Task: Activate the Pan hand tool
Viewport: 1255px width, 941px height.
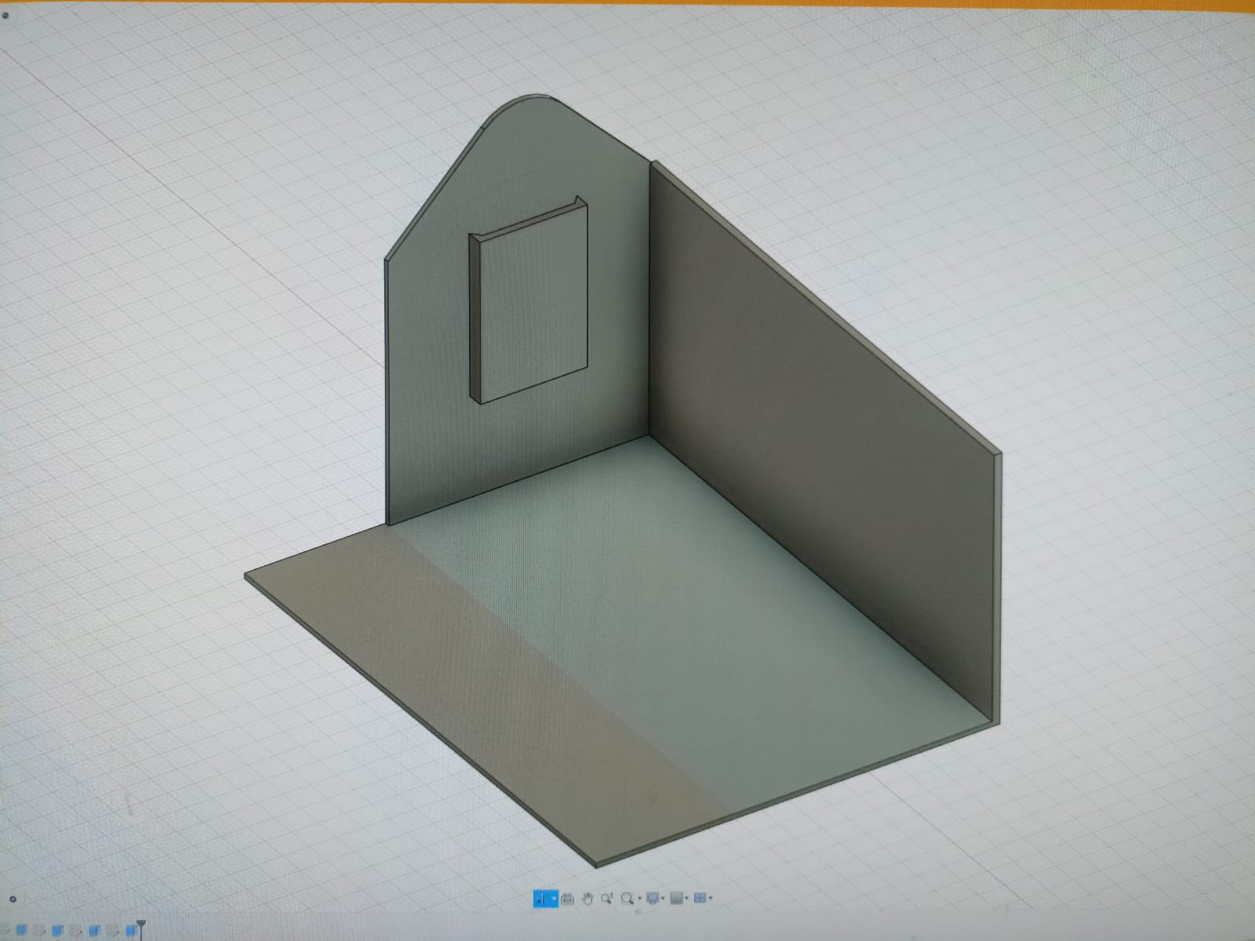Action: (x=587, y=899)
